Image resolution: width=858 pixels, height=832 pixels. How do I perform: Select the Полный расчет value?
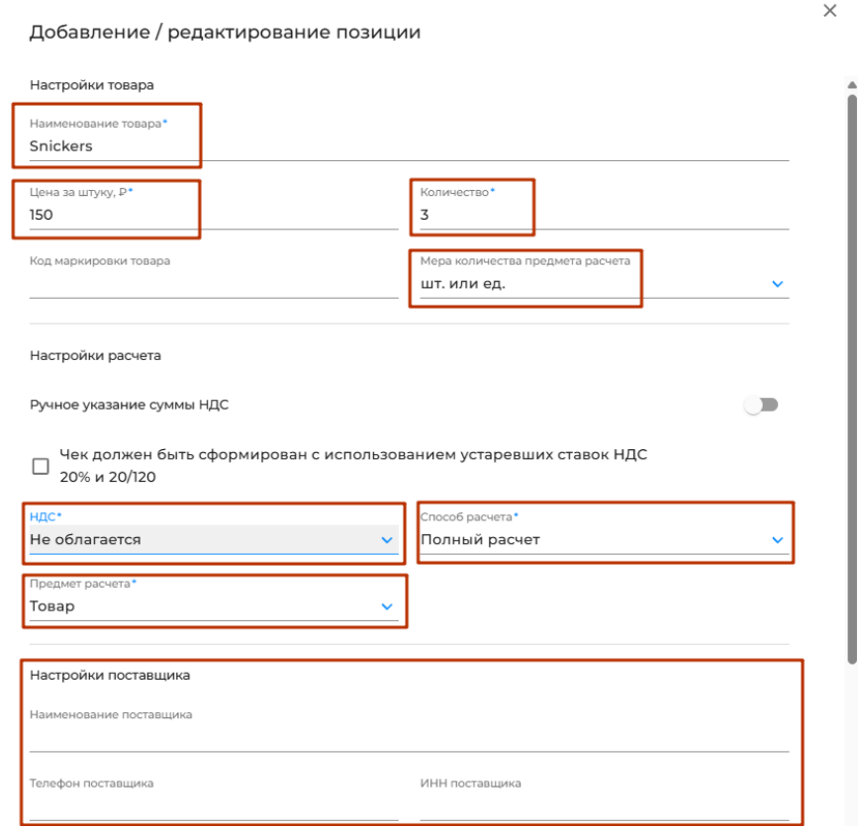481,540
